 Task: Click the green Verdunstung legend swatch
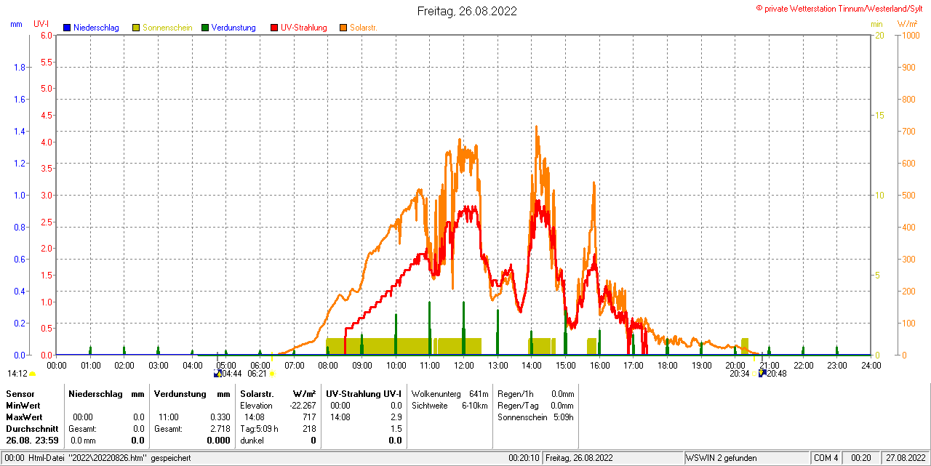click(205, 28)
